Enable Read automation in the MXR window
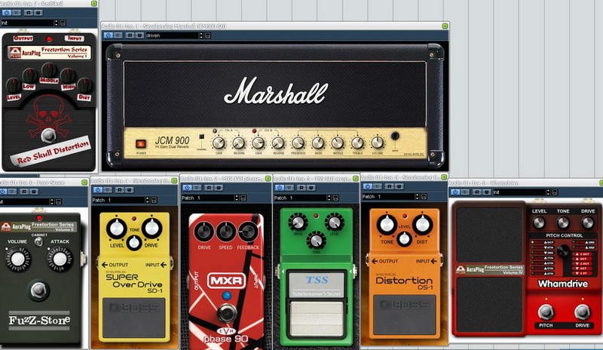 [x=209, y=188]
